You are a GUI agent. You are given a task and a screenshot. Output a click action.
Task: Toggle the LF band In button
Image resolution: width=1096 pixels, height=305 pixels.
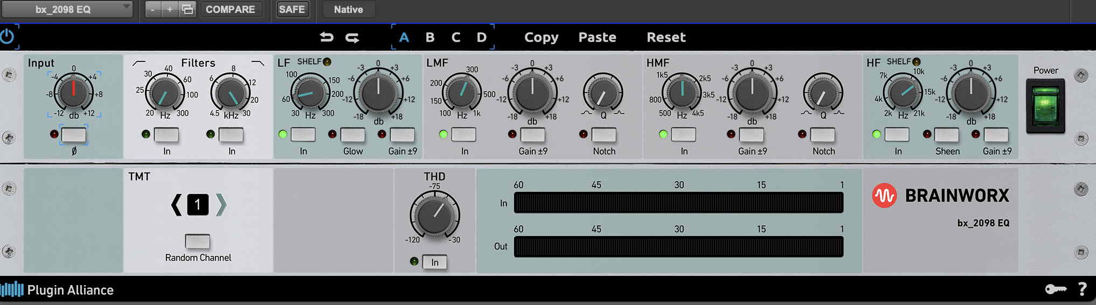(x=303, y=134)
